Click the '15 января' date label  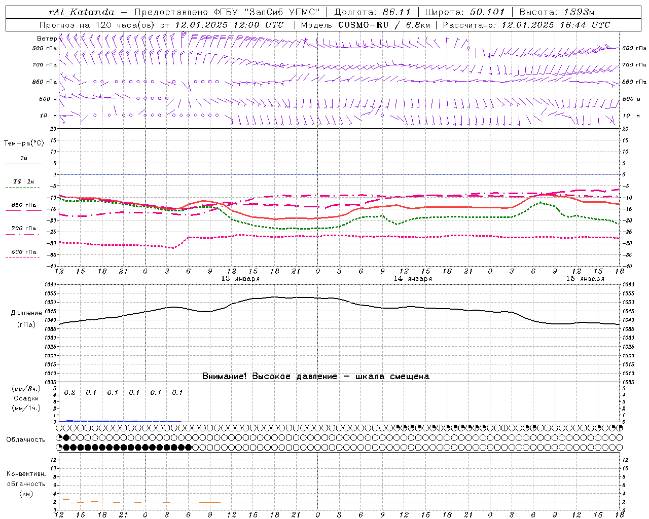pyautogui.click(x=585, y=279)
